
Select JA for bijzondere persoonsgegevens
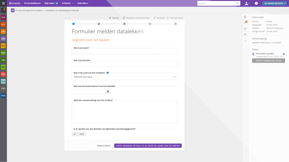tap(75, 134)
